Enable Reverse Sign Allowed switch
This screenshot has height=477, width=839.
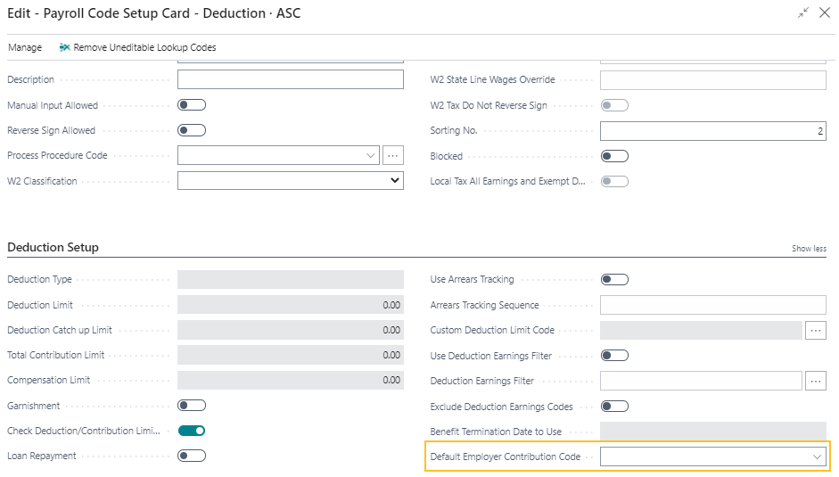192,130
